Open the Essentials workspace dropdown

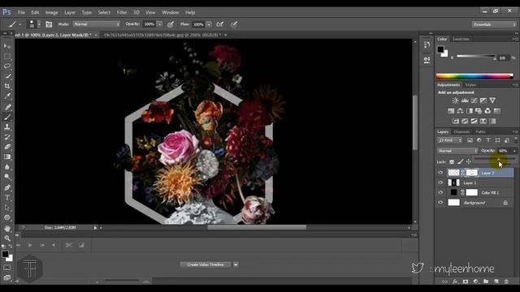coord(494,24)
